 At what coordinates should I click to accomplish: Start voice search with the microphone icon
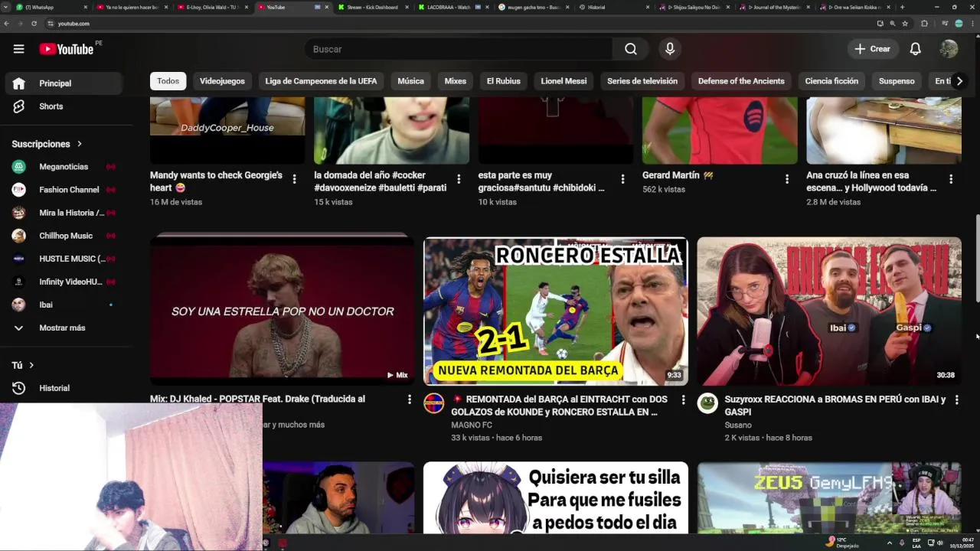pyautogui.click(x=670, y=49)
